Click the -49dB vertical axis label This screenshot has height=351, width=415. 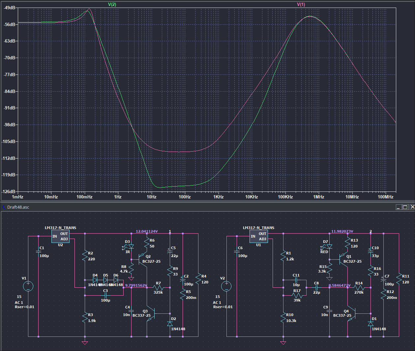[x=10, y=8]
